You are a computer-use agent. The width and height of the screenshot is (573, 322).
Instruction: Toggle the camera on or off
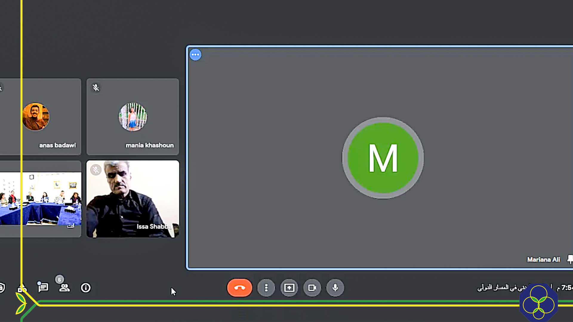[x=312, y=288]
